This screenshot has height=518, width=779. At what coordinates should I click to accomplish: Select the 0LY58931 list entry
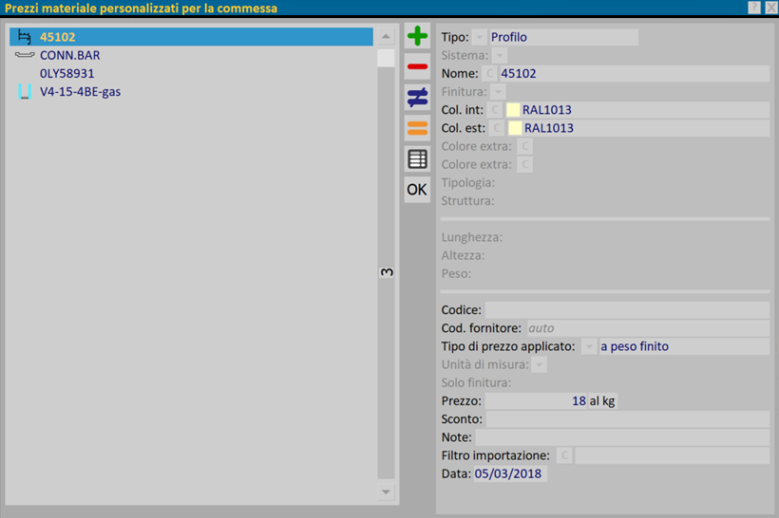pyautogui.click(x=66, y=73)
